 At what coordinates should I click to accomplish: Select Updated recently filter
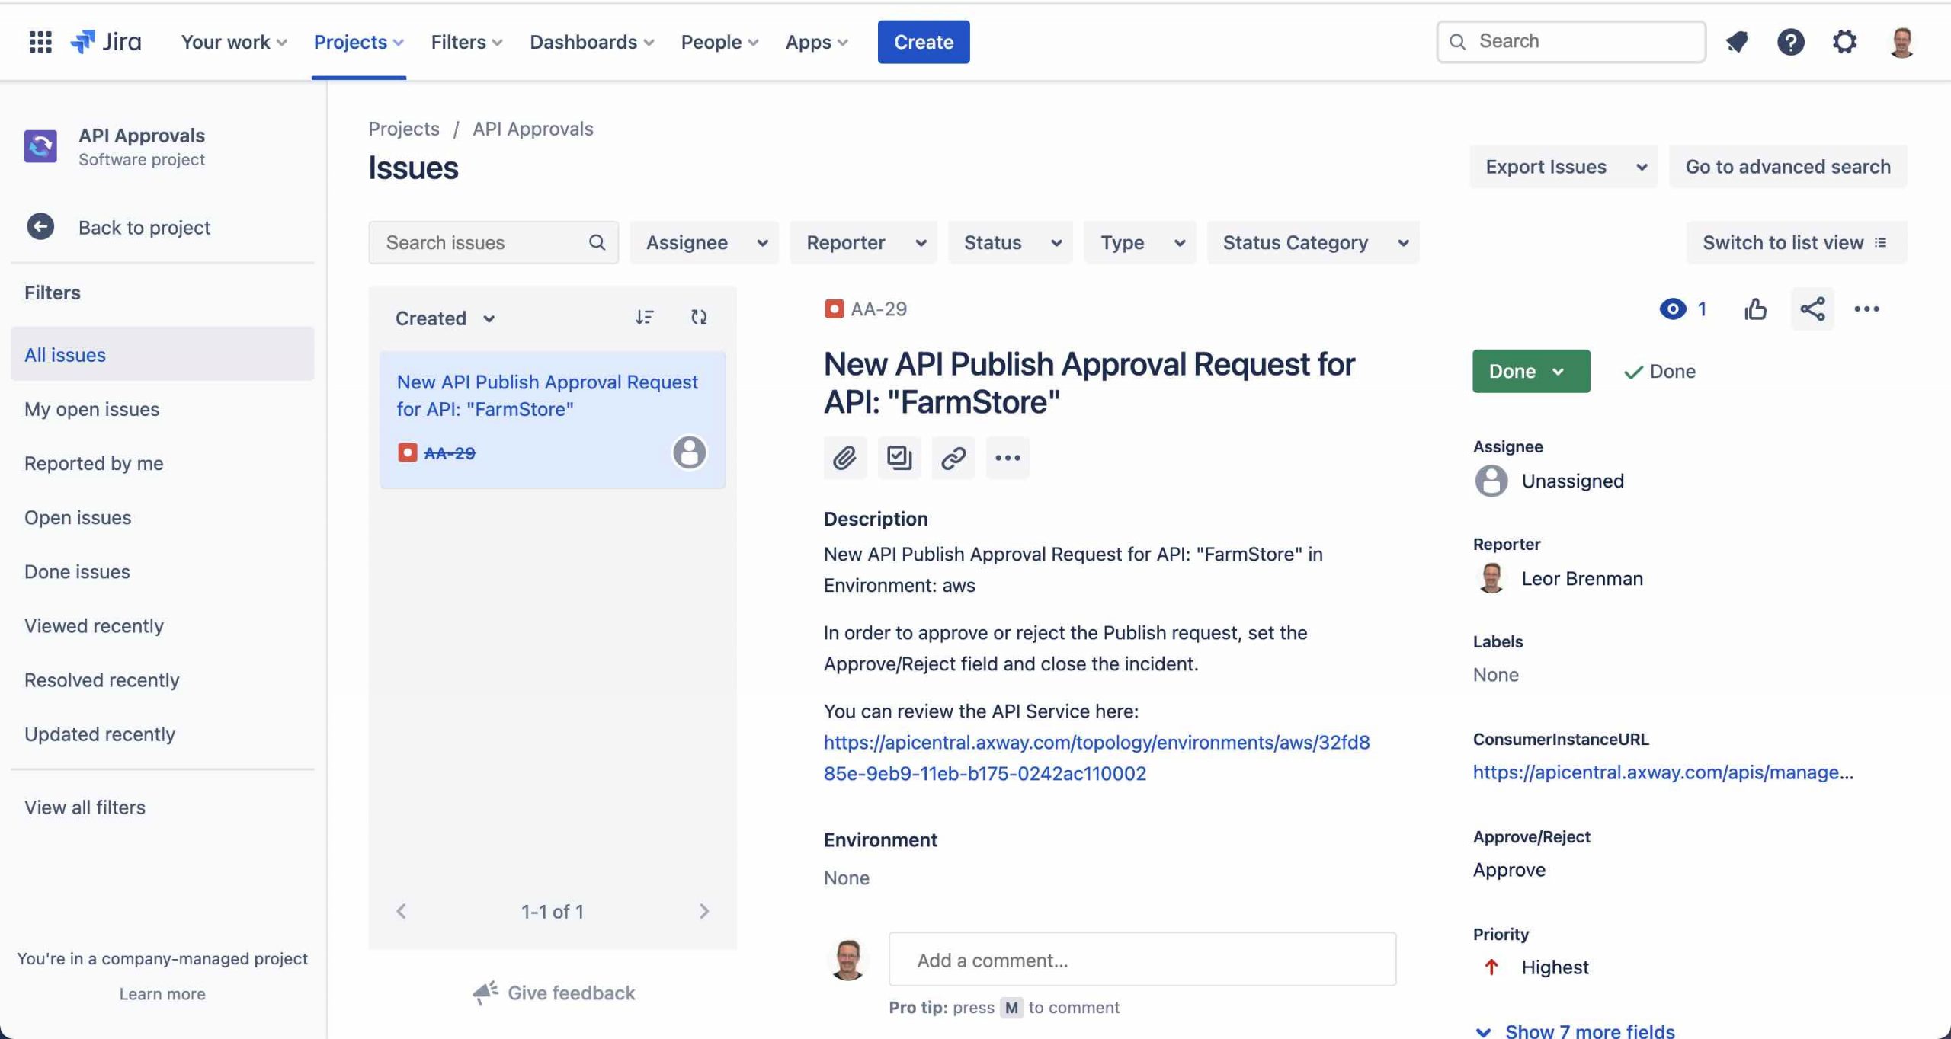162,733
